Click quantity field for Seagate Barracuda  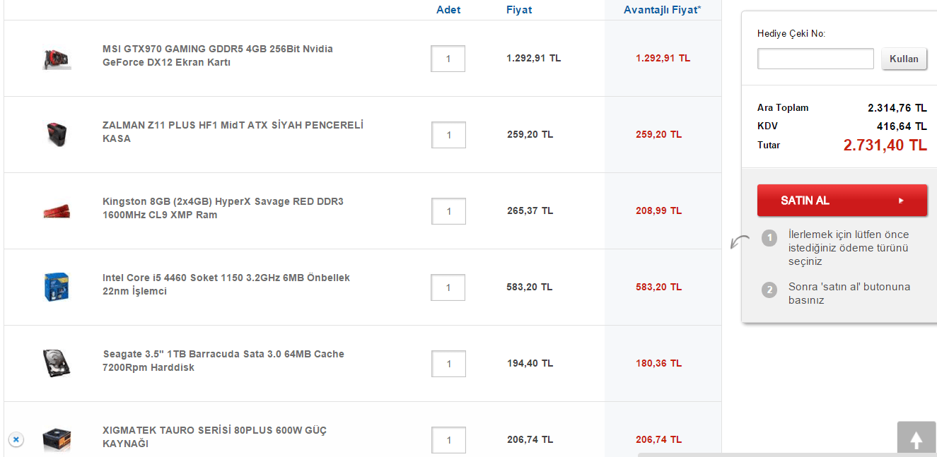pos(448,364)
